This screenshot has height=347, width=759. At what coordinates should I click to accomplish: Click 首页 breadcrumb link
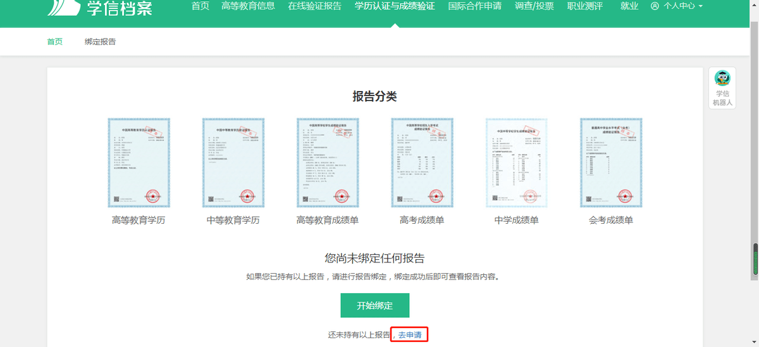tap(55, 42)
